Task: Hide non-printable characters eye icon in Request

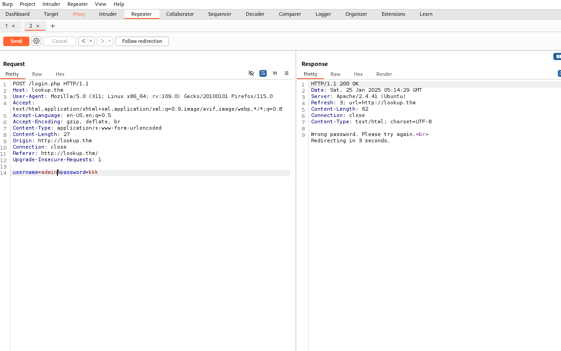Action: coord(251,73)
